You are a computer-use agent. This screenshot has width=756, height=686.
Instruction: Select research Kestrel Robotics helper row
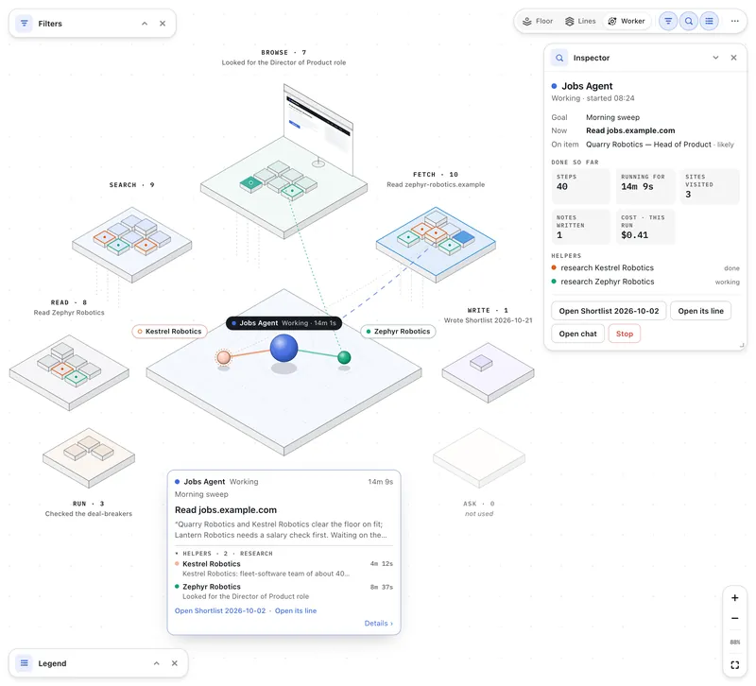pyautogui.click(x=645, y=267)
